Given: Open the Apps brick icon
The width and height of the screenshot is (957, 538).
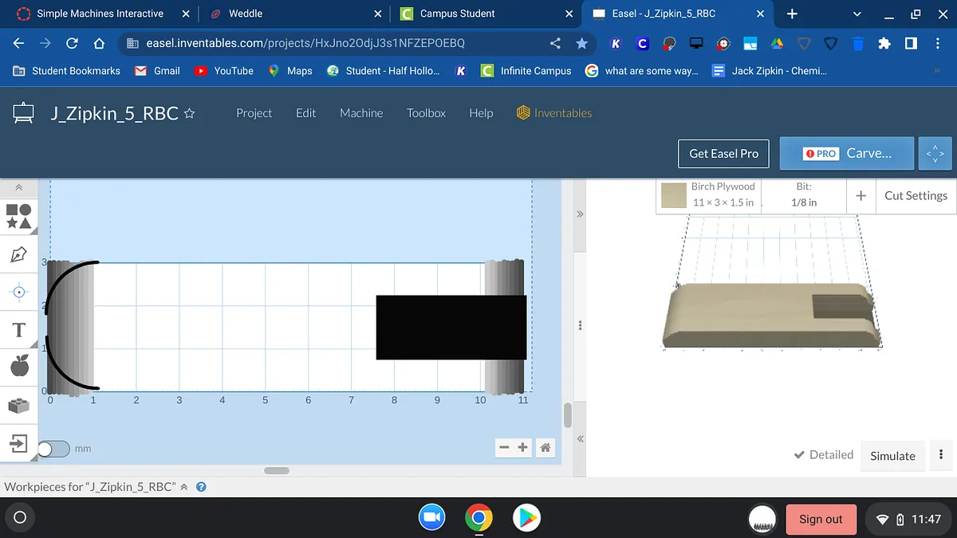Looking at the screenshot, I should (x=19, y=405).
